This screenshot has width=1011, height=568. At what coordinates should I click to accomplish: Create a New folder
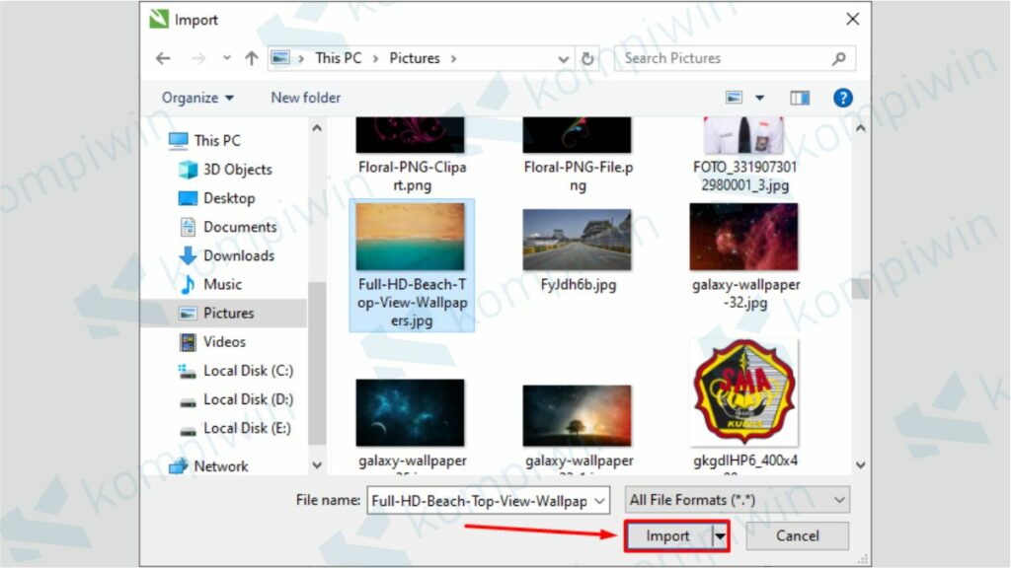[306, 98]
